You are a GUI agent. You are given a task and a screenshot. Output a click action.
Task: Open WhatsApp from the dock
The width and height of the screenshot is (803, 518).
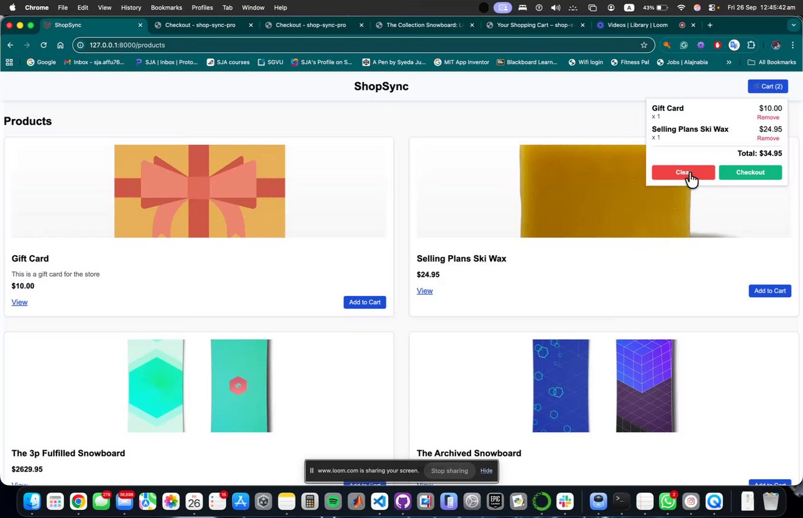pos(668,501)
